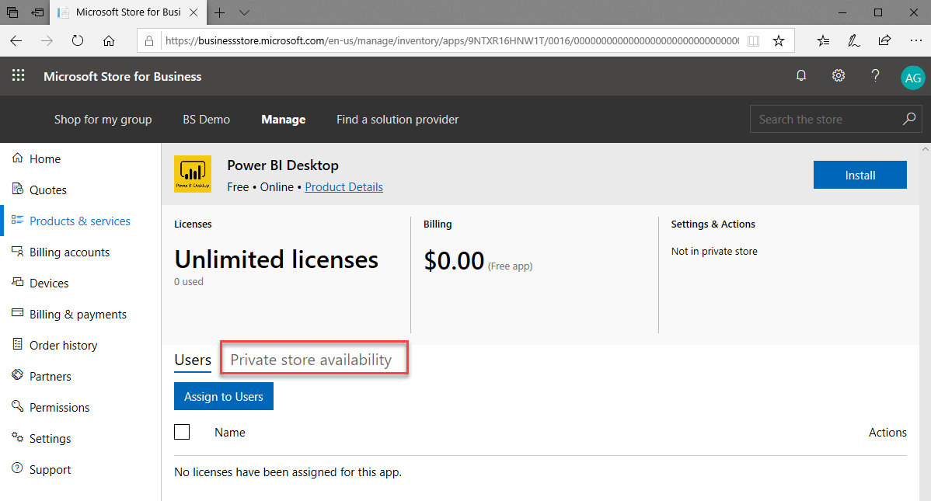Open the settings gear in header
This screenshot has width=931, height=501.
pyautogui.click(x=839, y=75)
